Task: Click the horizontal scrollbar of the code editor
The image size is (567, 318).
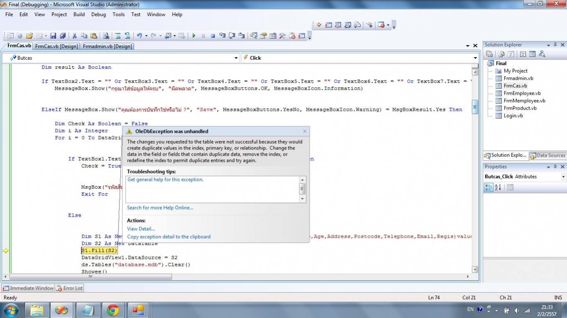Action: click(x=90, y=277)
